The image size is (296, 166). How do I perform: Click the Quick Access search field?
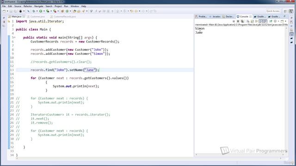pos(273,11)
